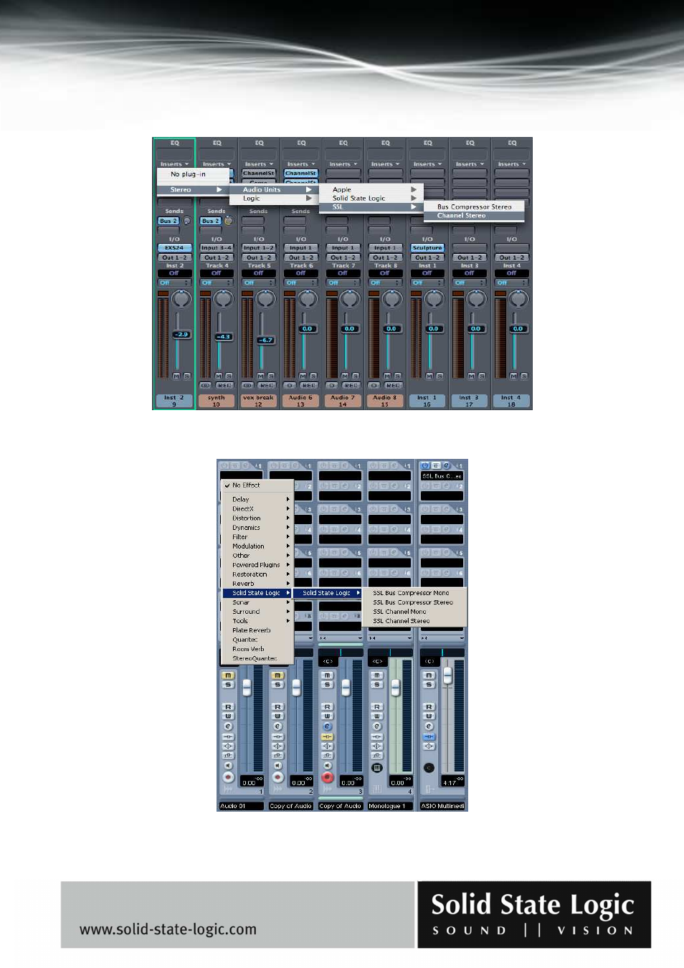Viewport: 684px width, 968px height.
Task: Toggle Solo on Cubase Audio 01 channel
Action: [228, 685]
